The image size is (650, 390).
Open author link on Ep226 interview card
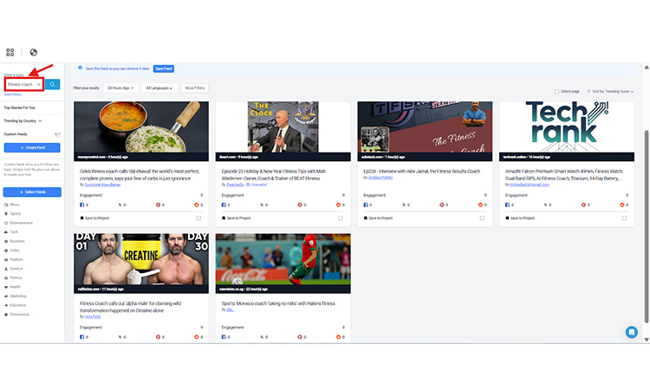coord(380,178)
